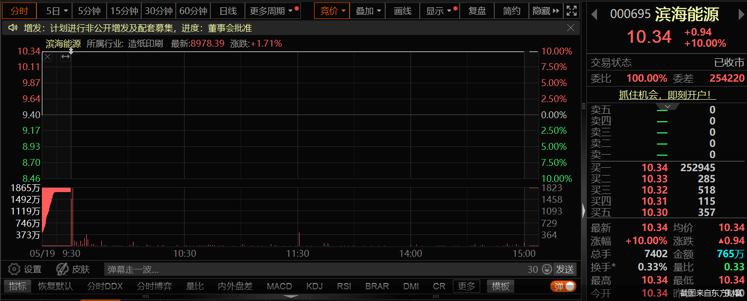The width and height of the screenshot is (747, 301).
Task: Toggle the bullet comments switch
Action: click(563, 286)
